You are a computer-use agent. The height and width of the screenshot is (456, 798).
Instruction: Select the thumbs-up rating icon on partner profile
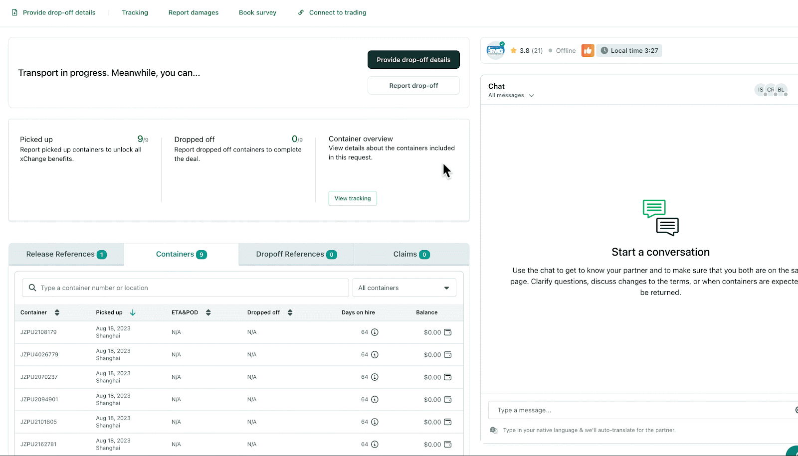coord(588,50)
